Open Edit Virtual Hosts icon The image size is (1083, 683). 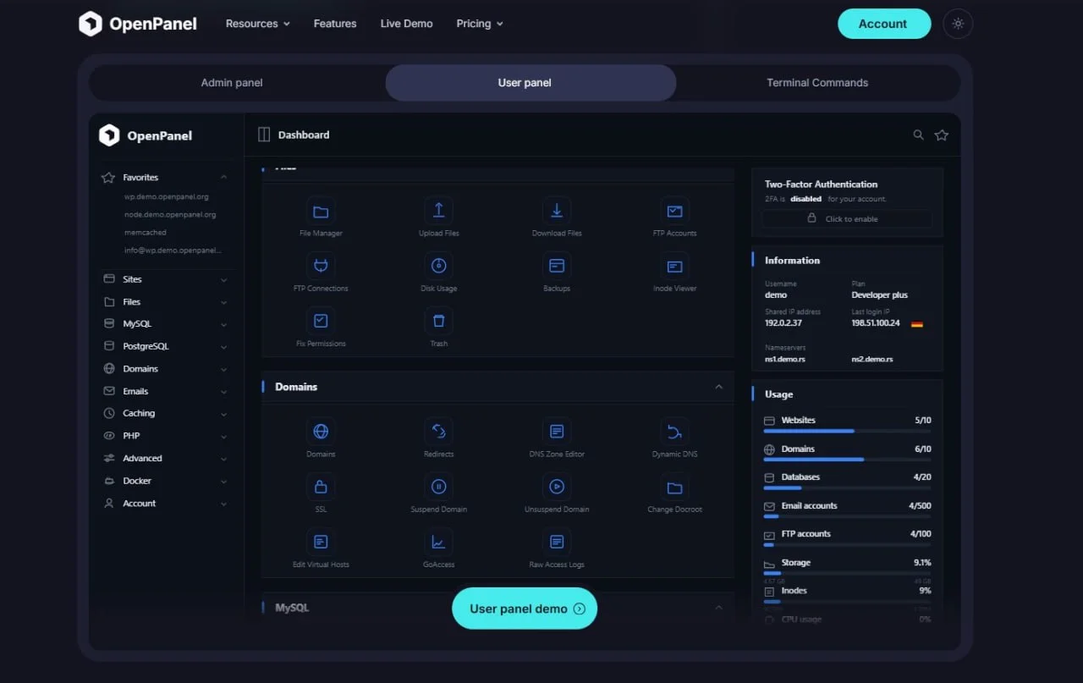click(x=321, y=542)
